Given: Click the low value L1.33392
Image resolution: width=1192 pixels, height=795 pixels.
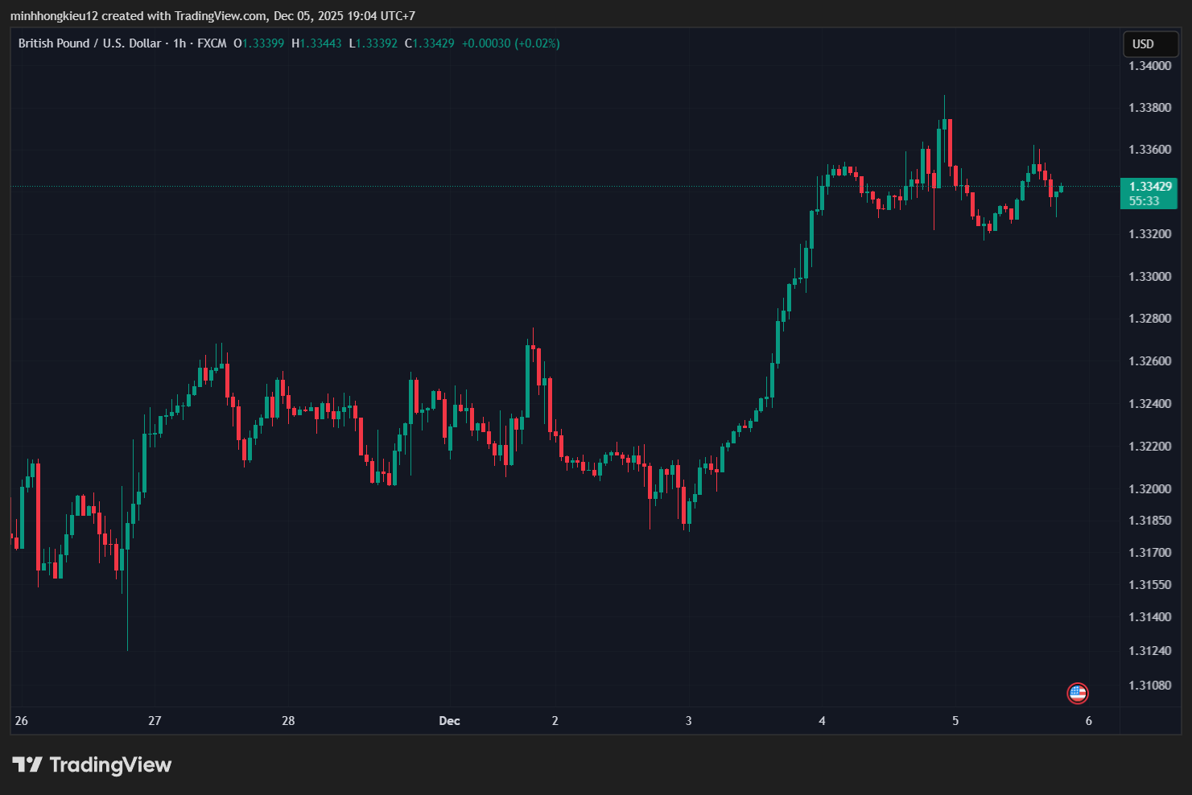Looking at the screenshot, I should click(373, 43).
